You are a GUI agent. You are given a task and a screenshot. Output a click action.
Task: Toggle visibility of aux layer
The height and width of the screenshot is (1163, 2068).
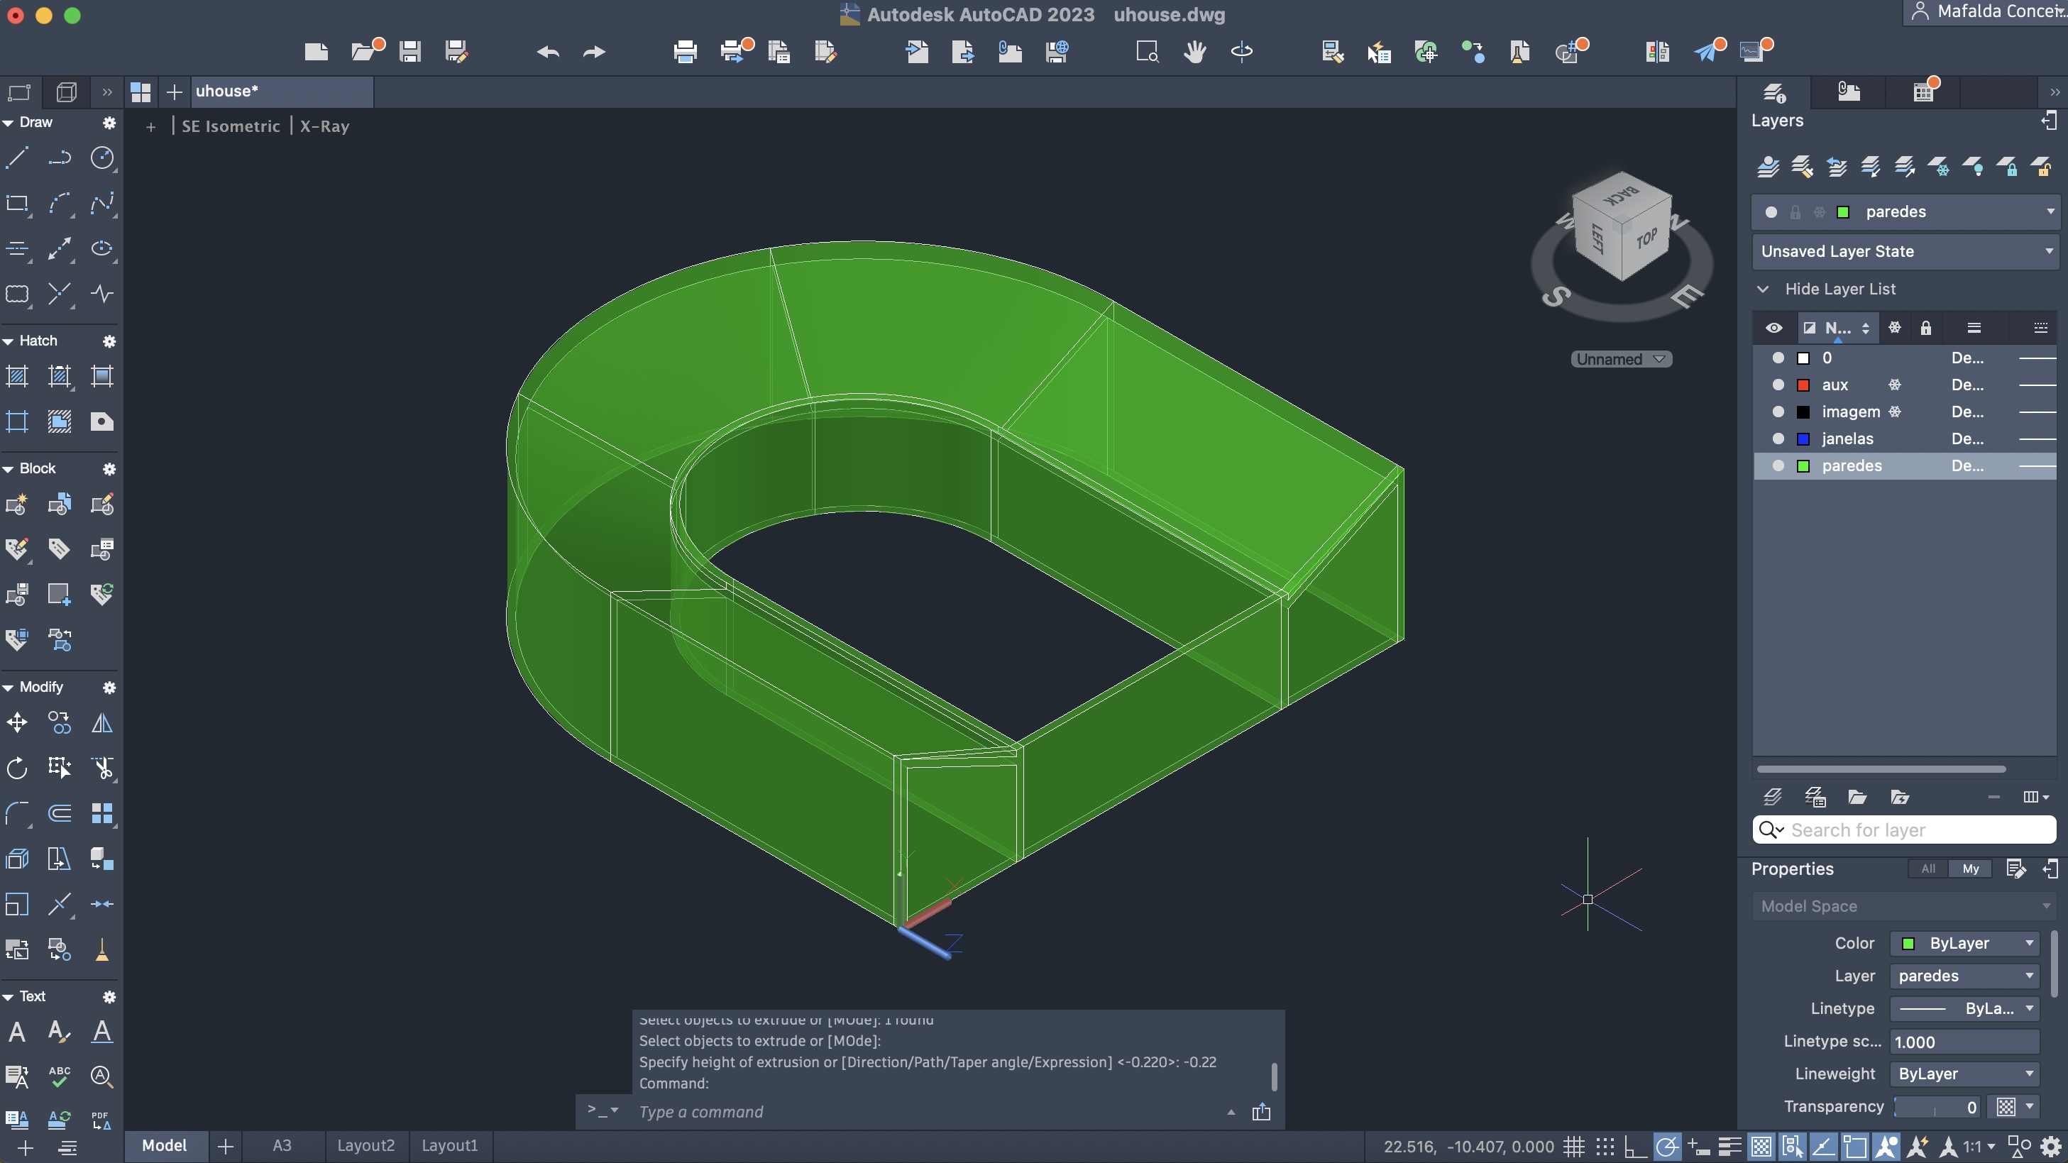click(1778, 385)
